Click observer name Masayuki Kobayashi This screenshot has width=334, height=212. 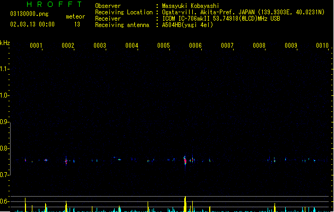click(x=191, y=6)
